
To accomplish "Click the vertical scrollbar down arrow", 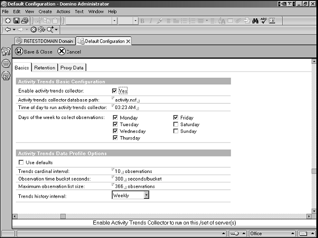I will pos(314,212).
